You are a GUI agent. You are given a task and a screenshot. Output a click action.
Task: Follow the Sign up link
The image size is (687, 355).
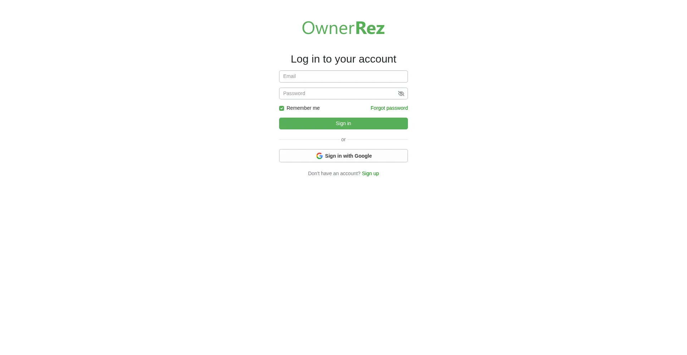pyautogui.click(x=370, y=173)
